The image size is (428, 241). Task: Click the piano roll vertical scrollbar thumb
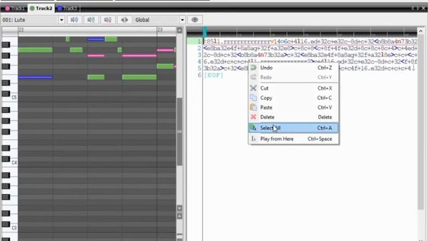[x=179, y=132]
